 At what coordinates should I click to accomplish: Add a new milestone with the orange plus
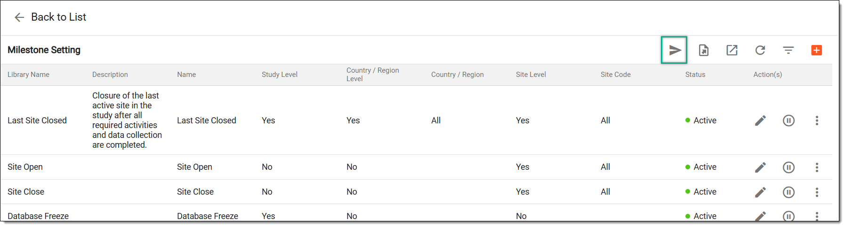click(817, 50)
